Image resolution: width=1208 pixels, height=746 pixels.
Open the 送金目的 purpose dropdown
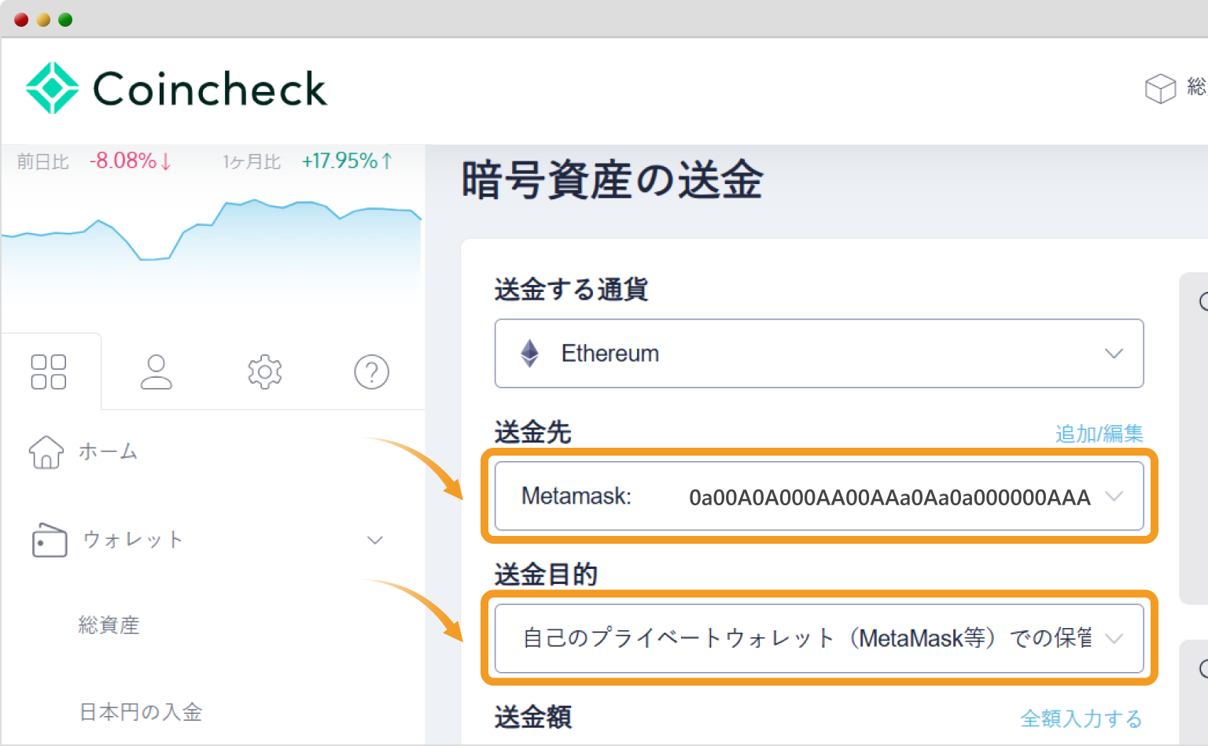[x=819, y=638]
